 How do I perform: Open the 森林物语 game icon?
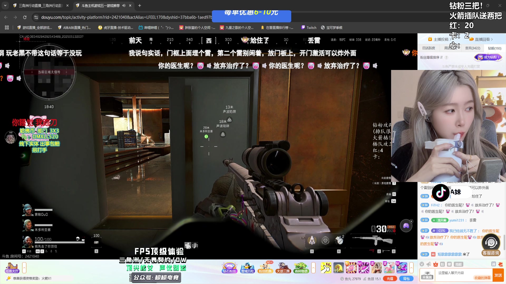pos(301,268)
